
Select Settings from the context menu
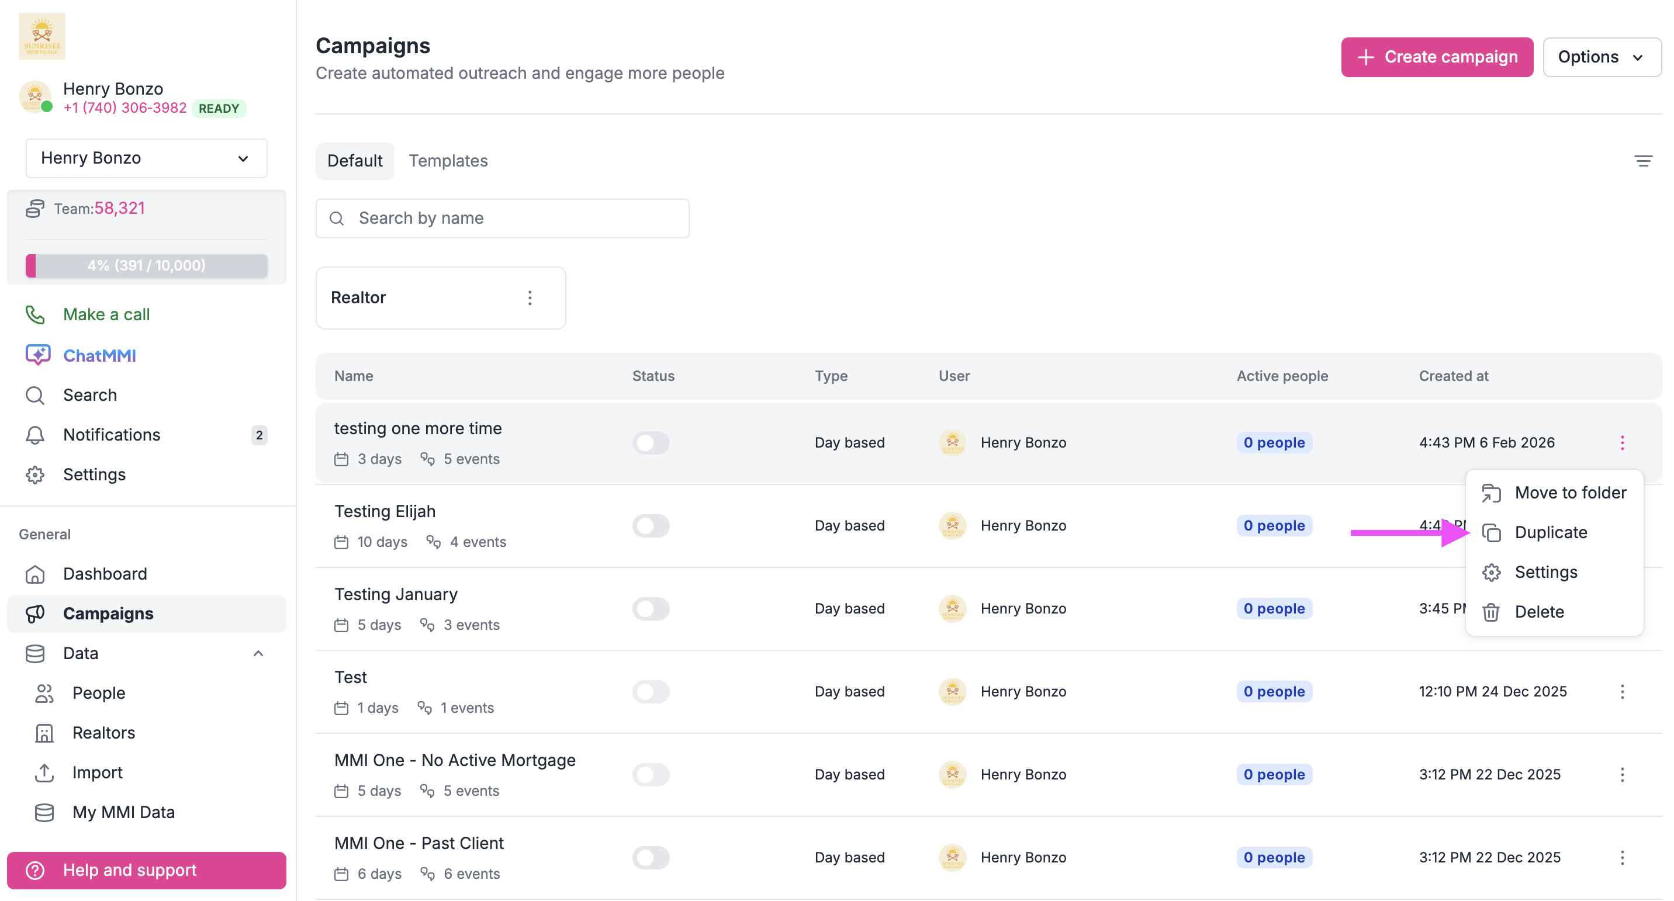click(x=1554, y=572)
